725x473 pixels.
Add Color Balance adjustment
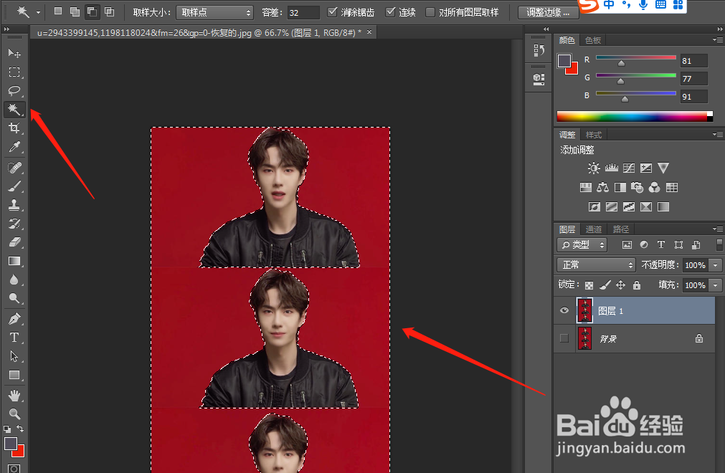pyautogui.click(x=602, y=187)
